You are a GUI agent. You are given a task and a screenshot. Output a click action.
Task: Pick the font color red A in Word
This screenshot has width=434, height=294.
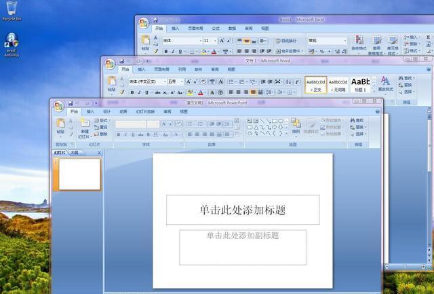[201, 92]
